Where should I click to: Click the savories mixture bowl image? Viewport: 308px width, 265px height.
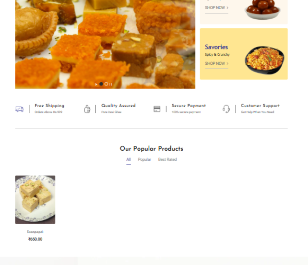tap(264, 60)
